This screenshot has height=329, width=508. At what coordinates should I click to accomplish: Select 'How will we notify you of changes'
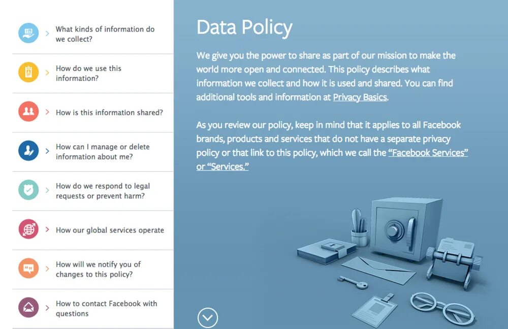coord(98,269)
